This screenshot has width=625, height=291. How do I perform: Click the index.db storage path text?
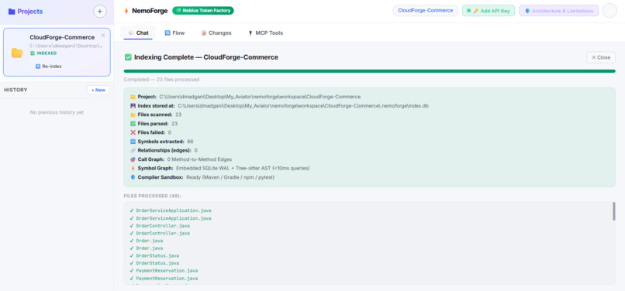coord(303,106)
